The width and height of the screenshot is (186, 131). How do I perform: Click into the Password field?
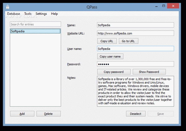pos(135,64)
